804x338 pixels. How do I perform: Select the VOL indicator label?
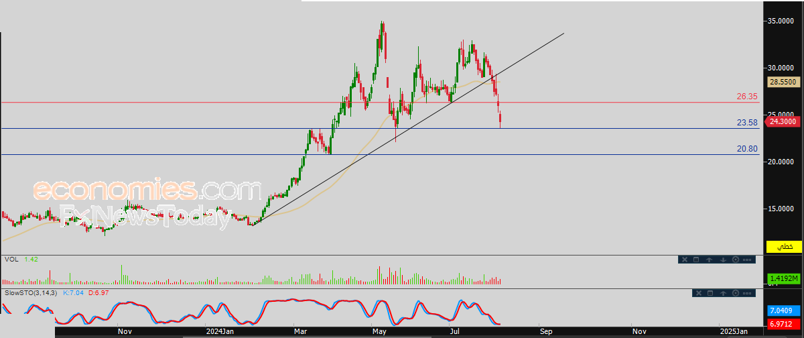click(11, 259)
